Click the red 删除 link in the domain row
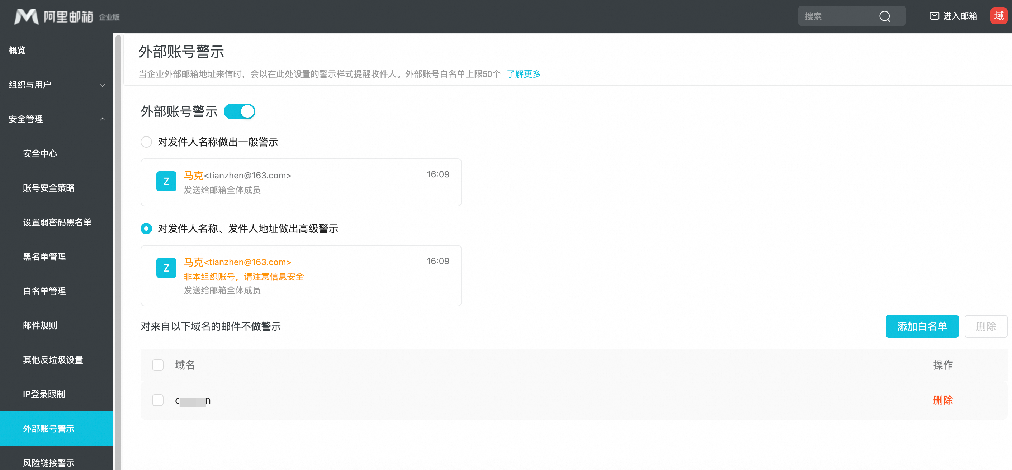Viewport: 1012px width, 470px height. tap(942, 400)
